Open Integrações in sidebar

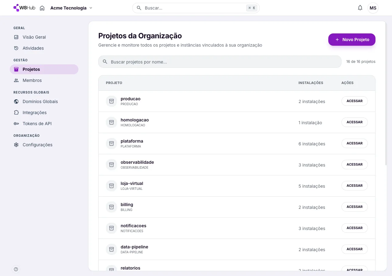coord(44,113)
